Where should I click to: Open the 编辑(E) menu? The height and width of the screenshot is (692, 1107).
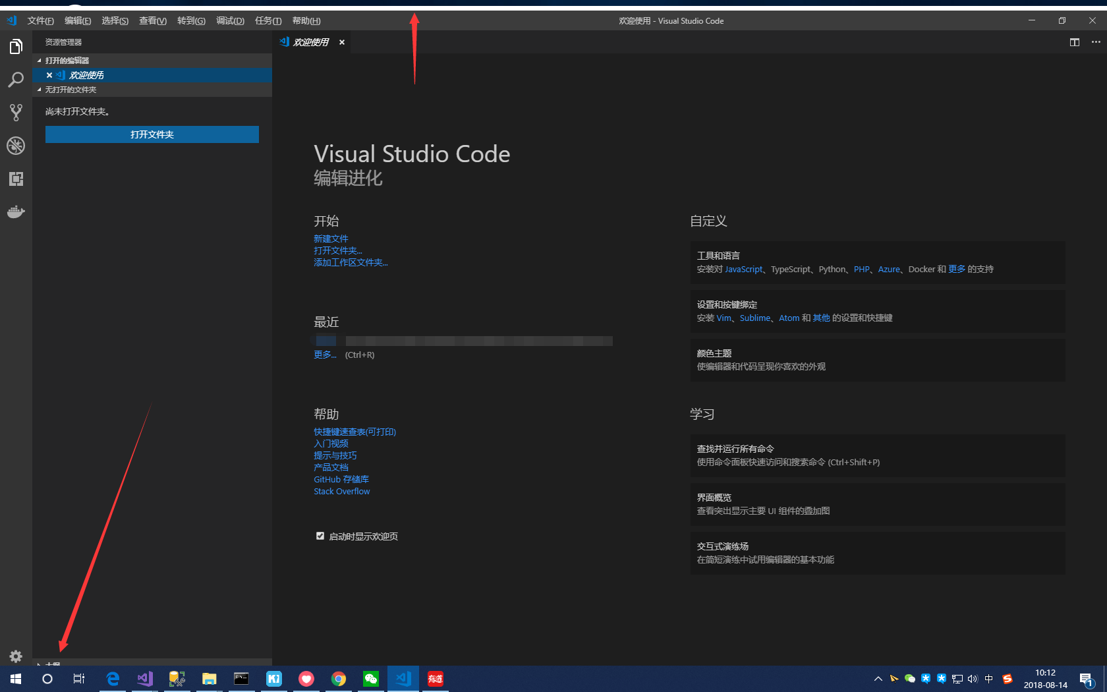78,21
